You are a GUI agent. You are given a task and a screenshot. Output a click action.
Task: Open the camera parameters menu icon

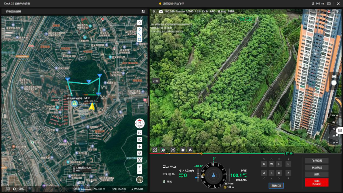pyautogui.click(x=154, y=11)
